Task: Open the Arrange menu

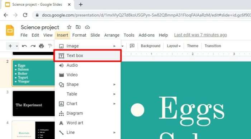Action: pos(112,35)
